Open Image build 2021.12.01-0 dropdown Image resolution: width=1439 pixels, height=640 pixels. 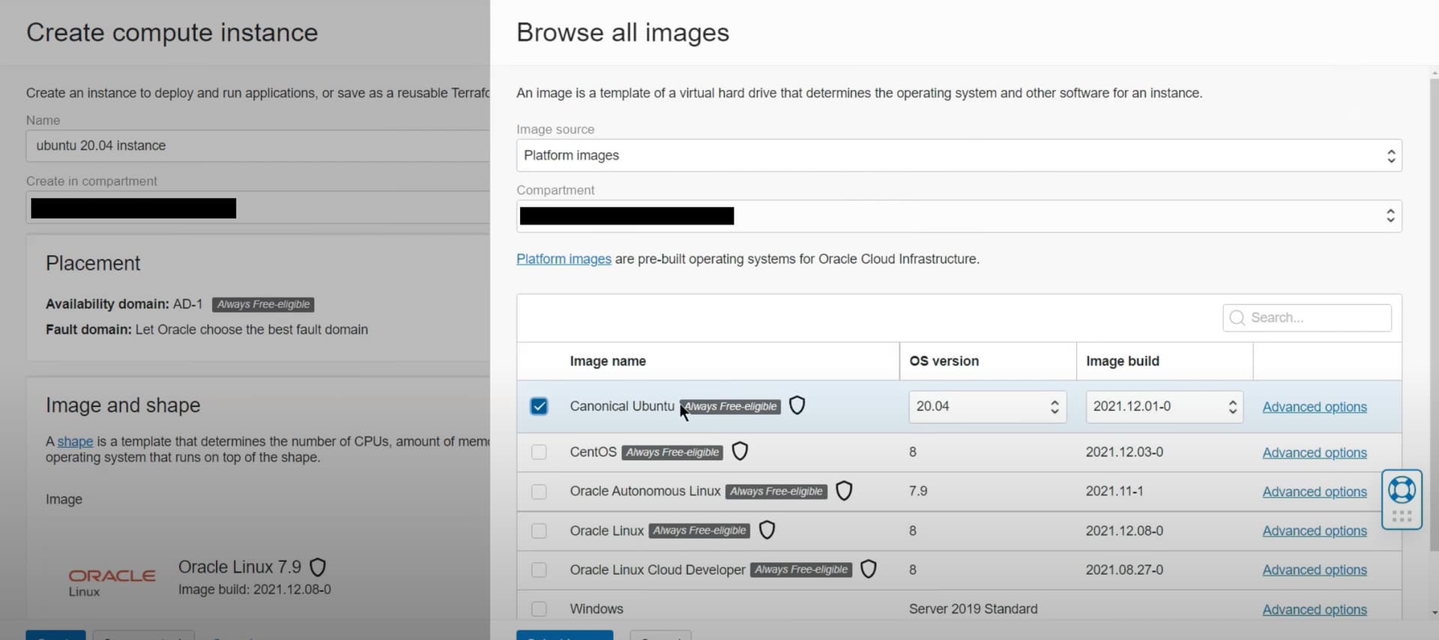[1164, 406]
